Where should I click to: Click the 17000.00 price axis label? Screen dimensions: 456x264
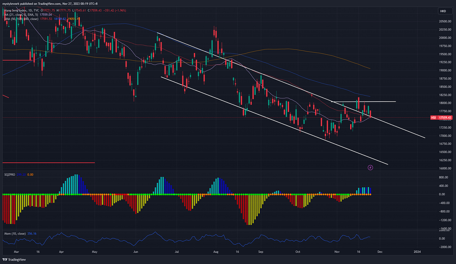445,136
